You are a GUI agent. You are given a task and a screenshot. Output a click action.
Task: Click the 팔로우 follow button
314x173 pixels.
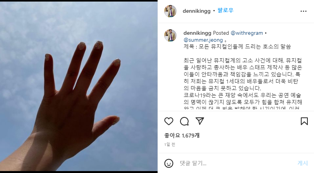click(x=225, y=10)
